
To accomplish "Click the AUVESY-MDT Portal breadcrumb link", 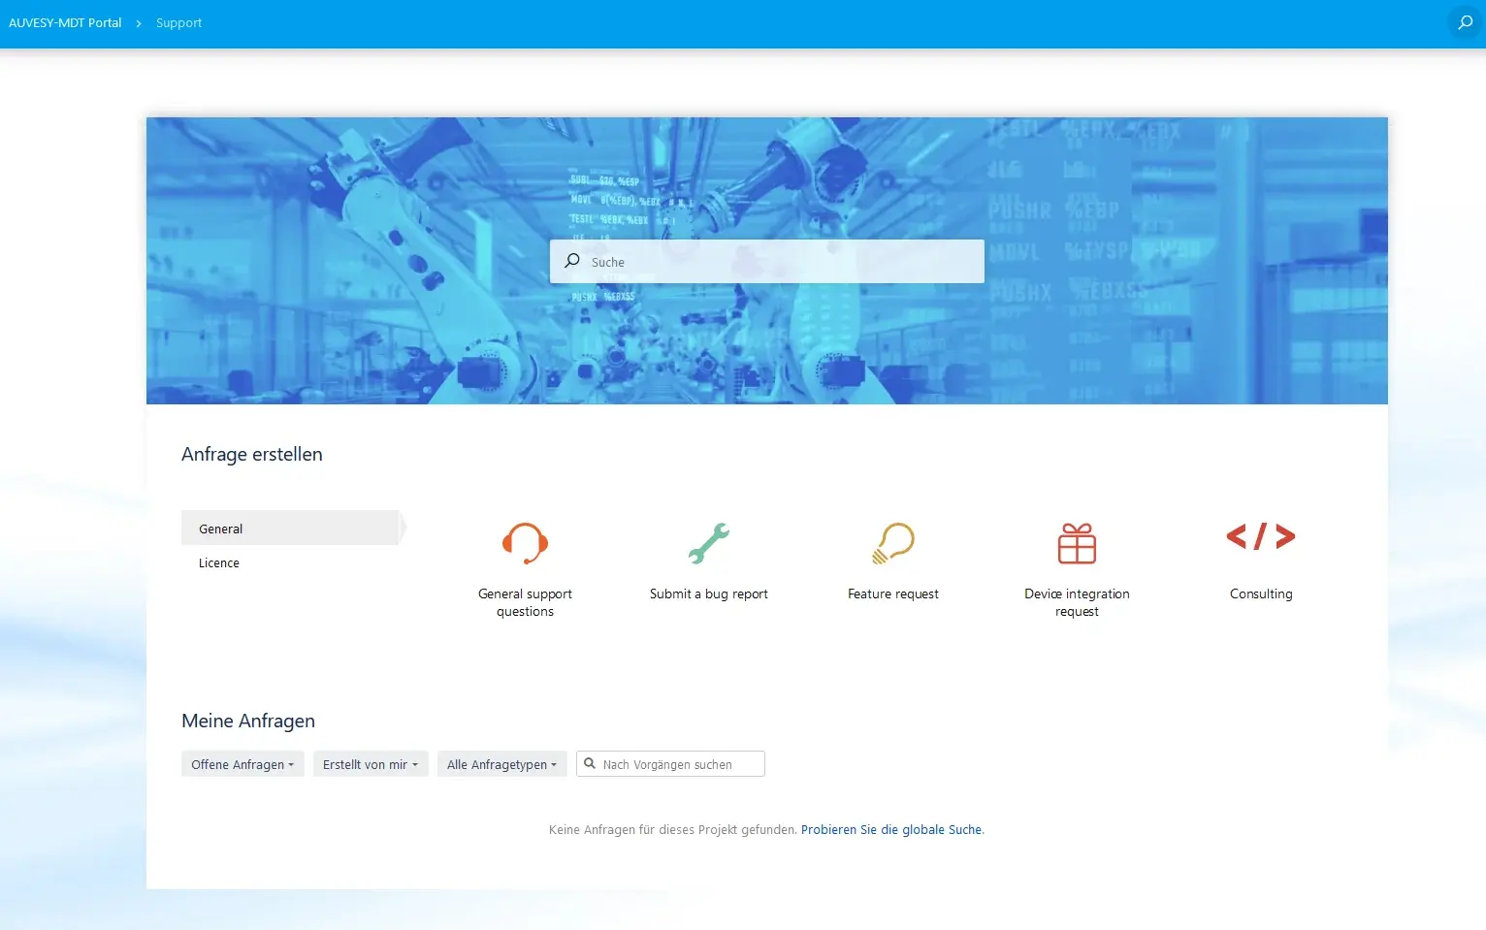I will 65,22.
